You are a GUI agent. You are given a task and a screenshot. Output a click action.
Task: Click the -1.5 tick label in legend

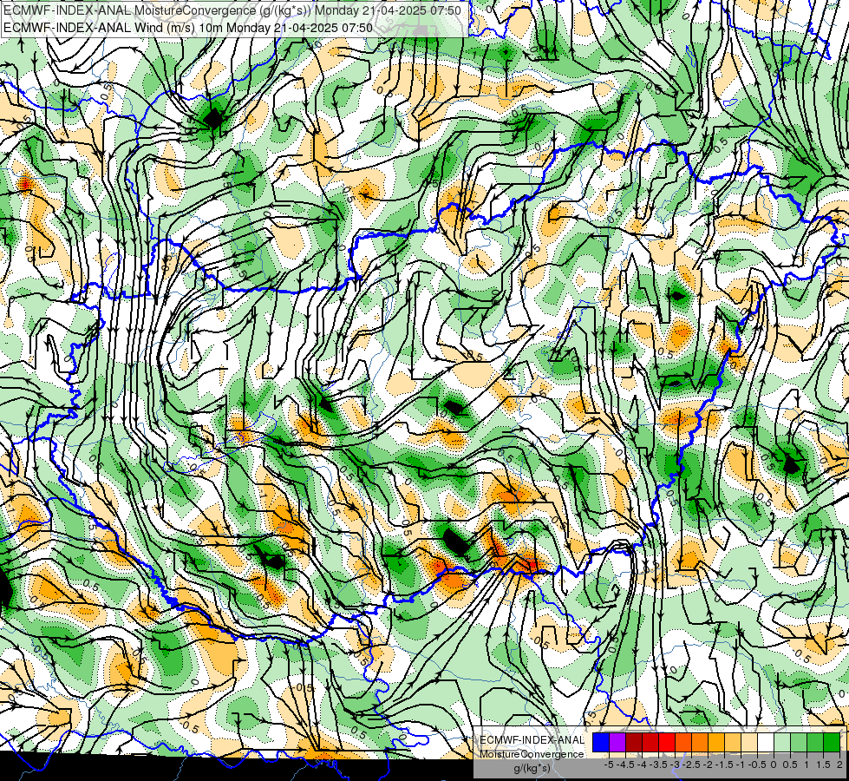(724, 765)
